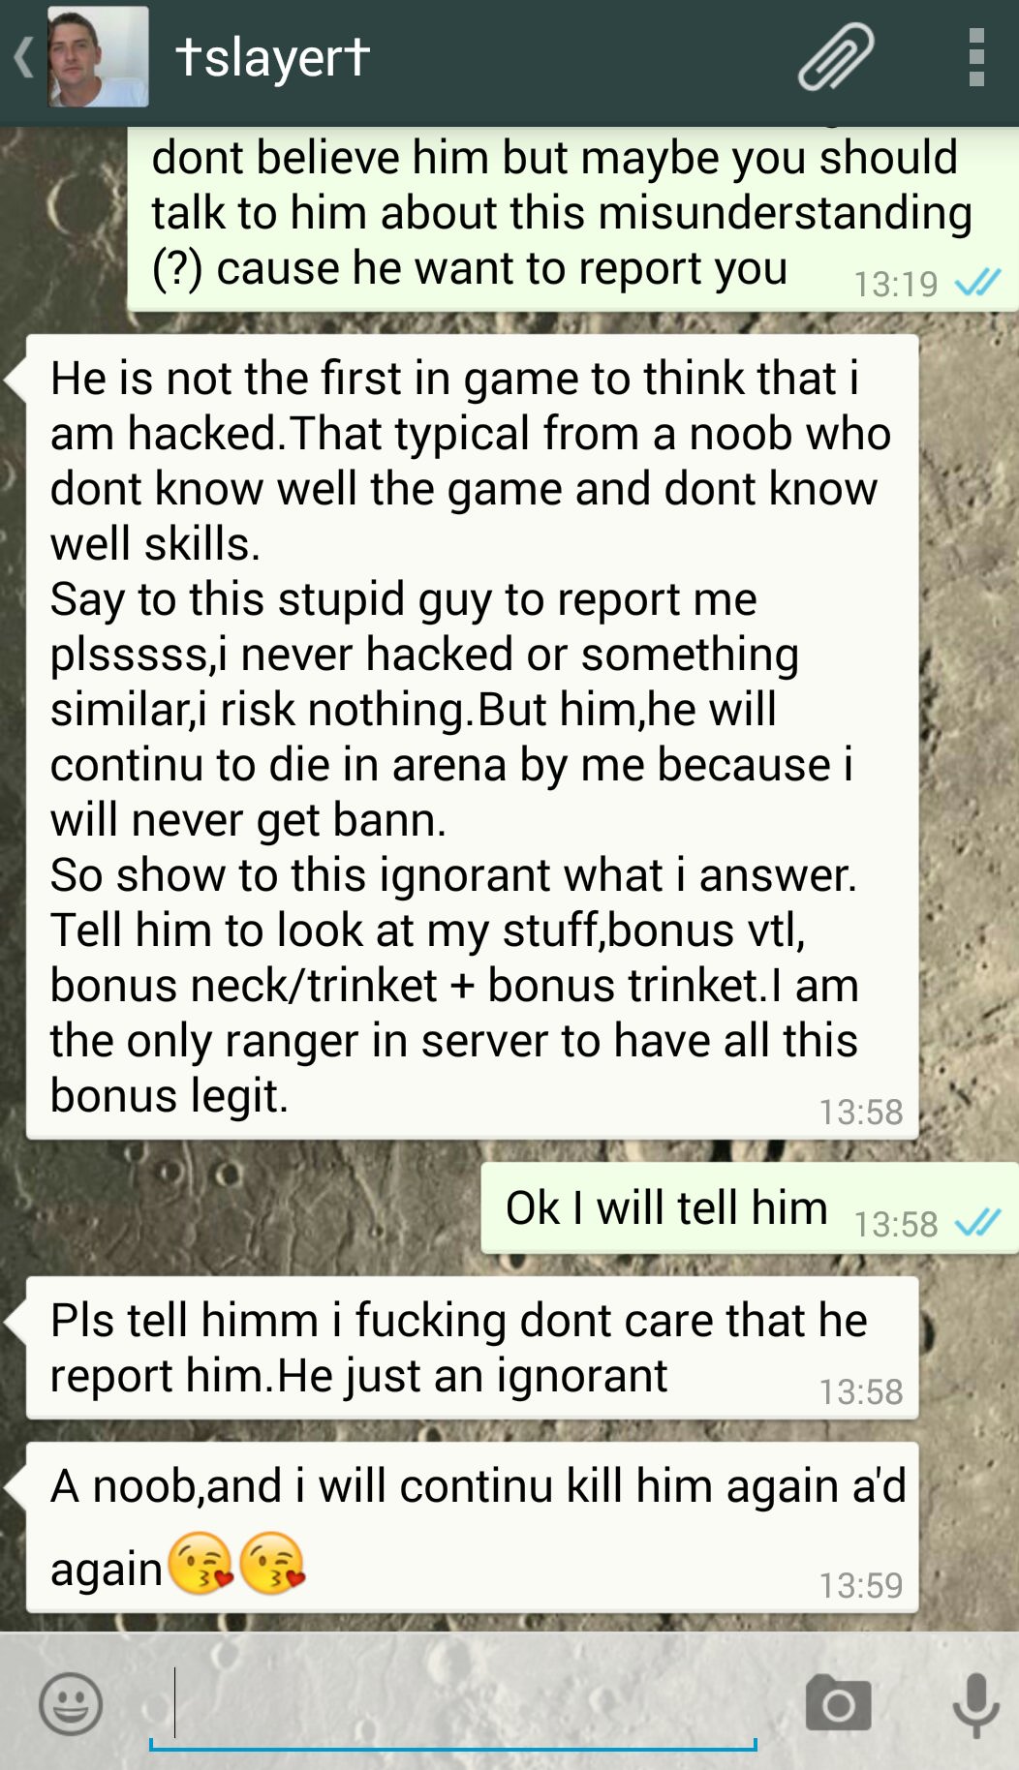This screenshot has height=1770, width=1019.
Task: Tap the 13:58 timestamp on long message
Action: (x=860, y=1112)
